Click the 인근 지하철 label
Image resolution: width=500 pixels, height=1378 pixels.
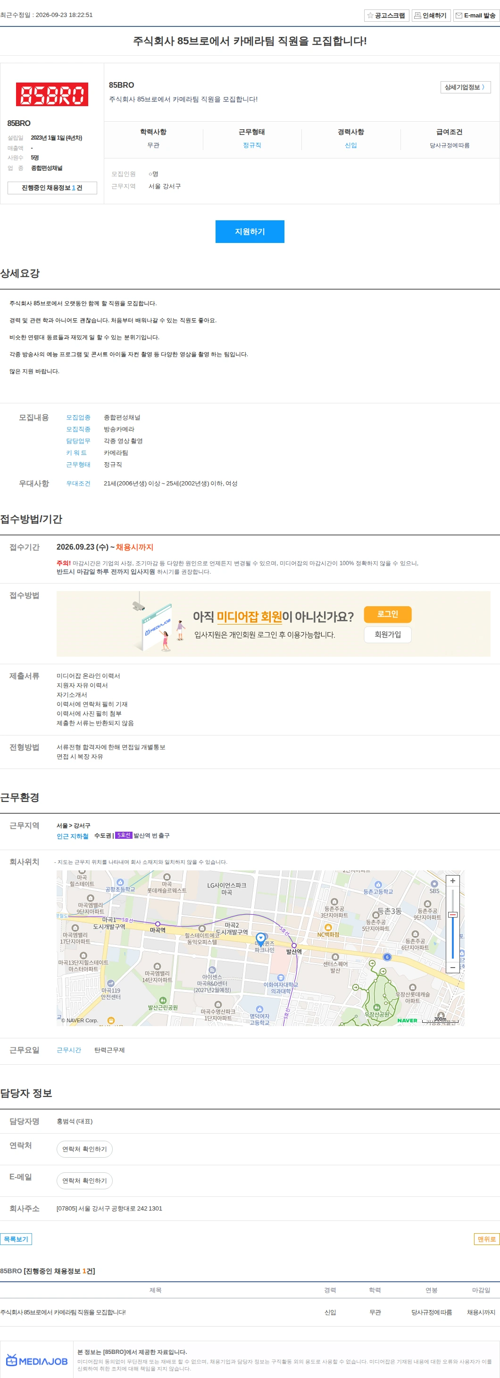pyautogui.click(x=72, y=836)
